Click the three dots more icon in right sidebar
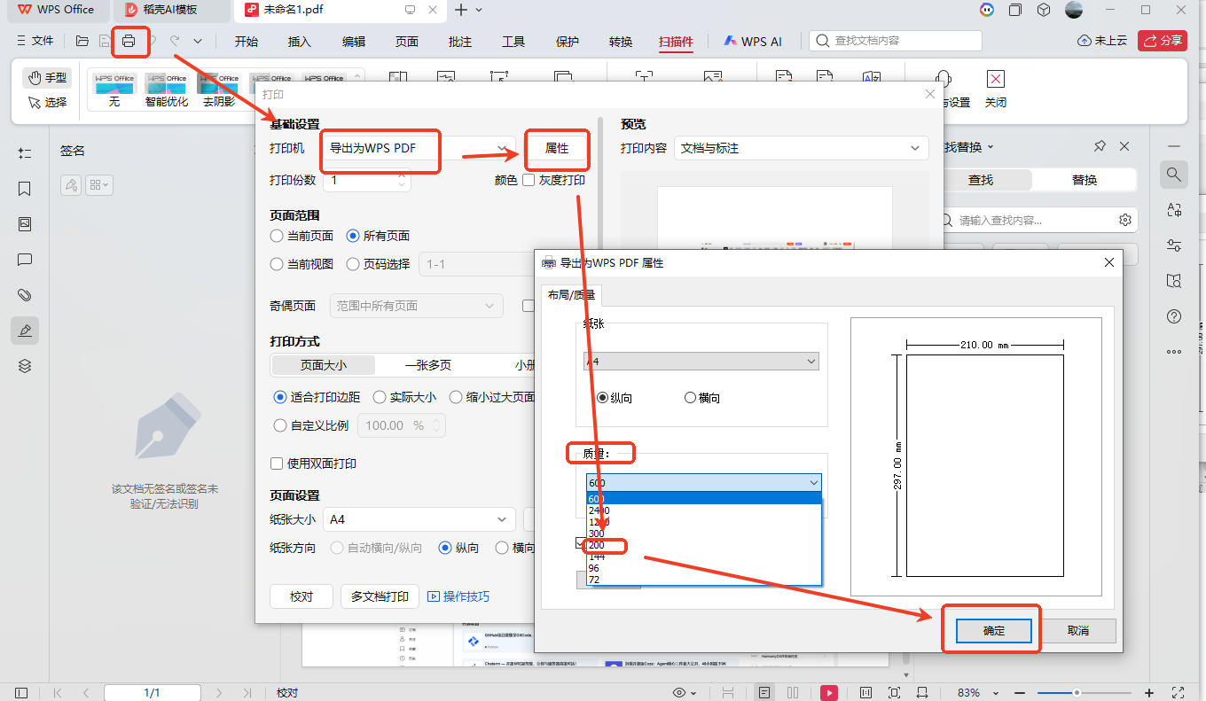 point(1174,352)
